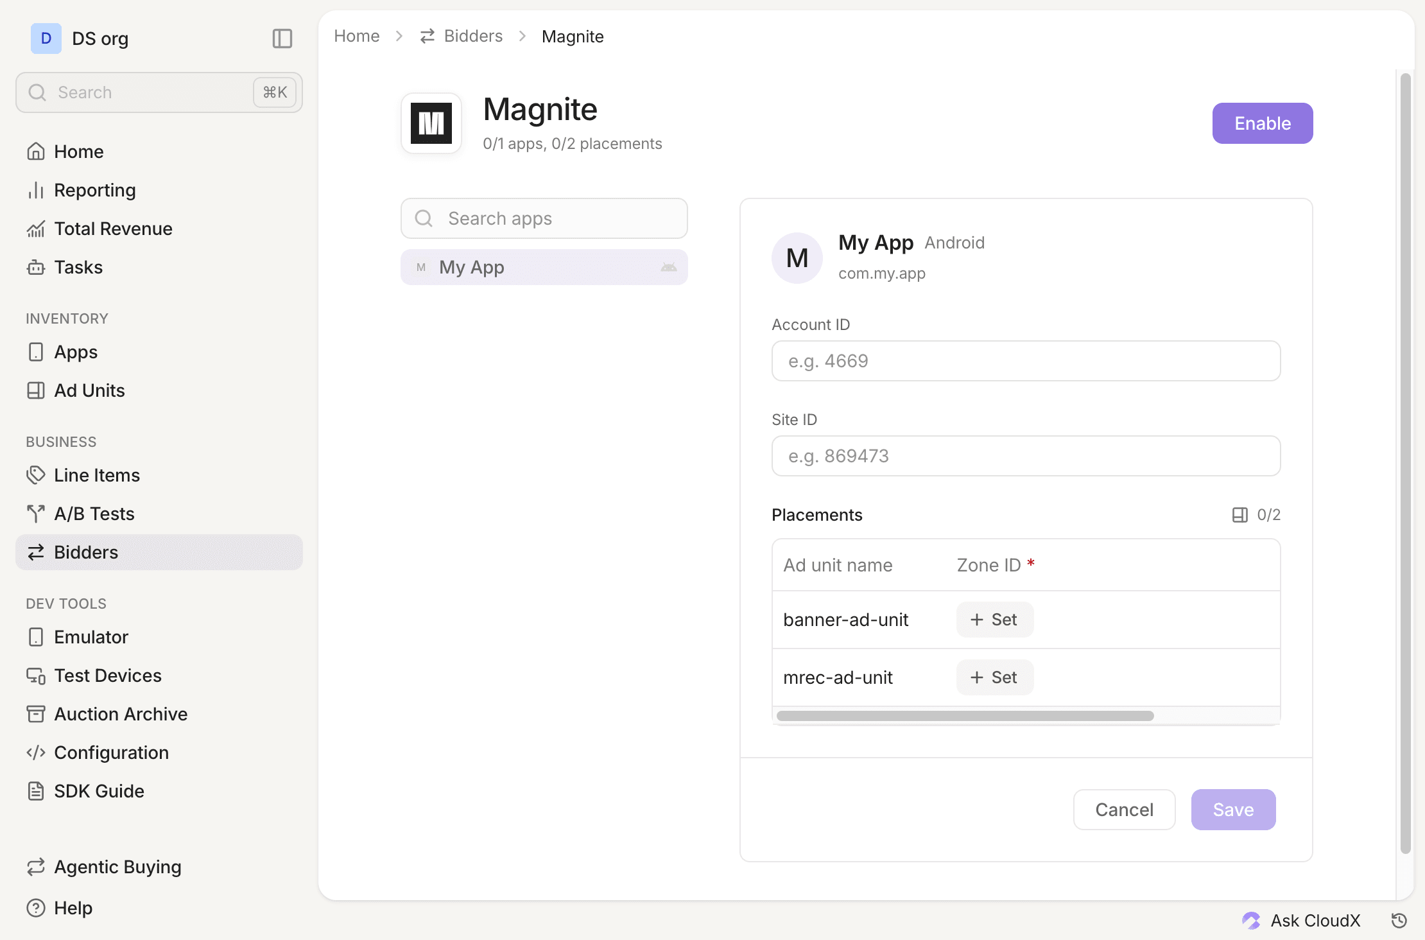This screenshot has width=1425, height=940.
Task: Click the SDK Guide document icon
Action: point(36,791)
